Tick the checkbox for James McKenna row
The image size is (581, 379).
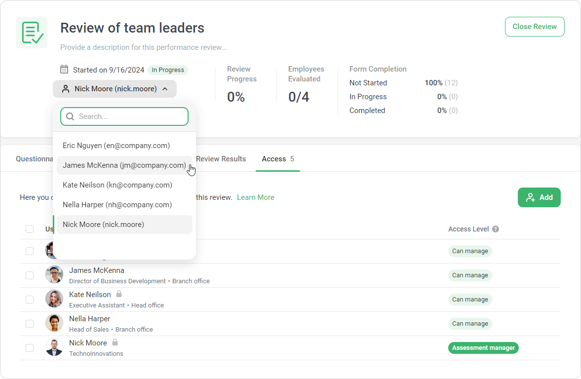click(x=30, y=275)
